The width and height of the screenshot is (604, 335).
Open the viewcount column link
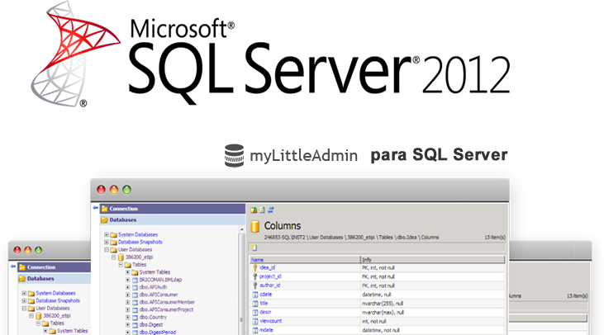tap(271, 322)
